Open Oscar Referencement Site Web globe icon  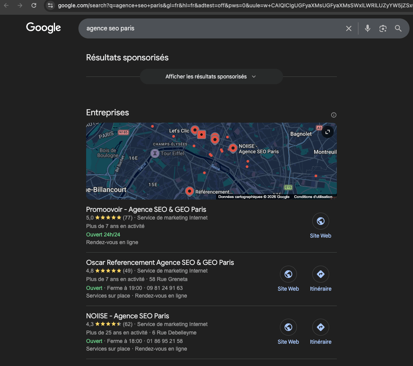coord(288,274)
